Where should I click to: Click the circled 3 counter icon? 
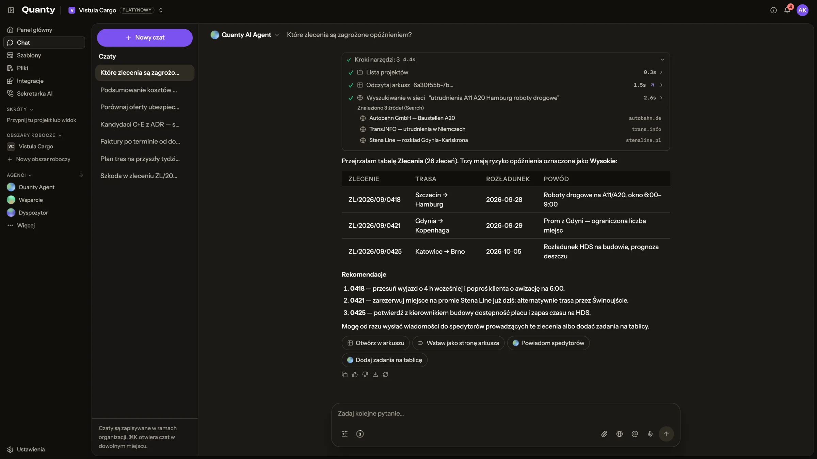coord(360,434)
